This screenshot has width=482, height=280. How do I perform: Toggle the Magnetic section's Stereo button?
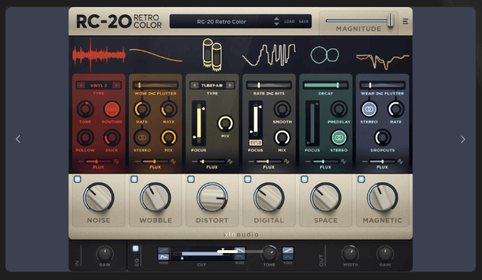point(369,109)
